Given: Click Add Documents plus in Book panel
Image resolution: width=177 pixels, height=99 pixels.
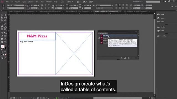Looking at the screenshot, I should coord(132,58).
